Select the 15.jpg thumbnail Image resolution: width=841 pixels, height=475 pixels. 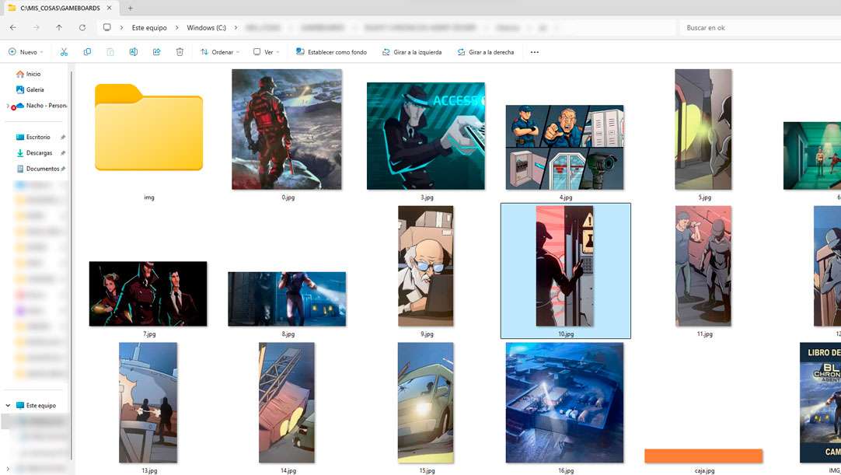[x=426, y=403]
